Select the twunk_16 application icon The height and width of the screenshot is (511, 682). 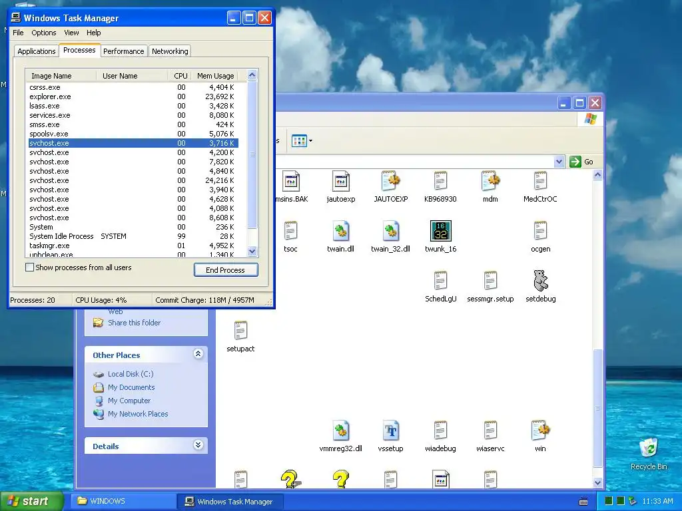[441, 231]
